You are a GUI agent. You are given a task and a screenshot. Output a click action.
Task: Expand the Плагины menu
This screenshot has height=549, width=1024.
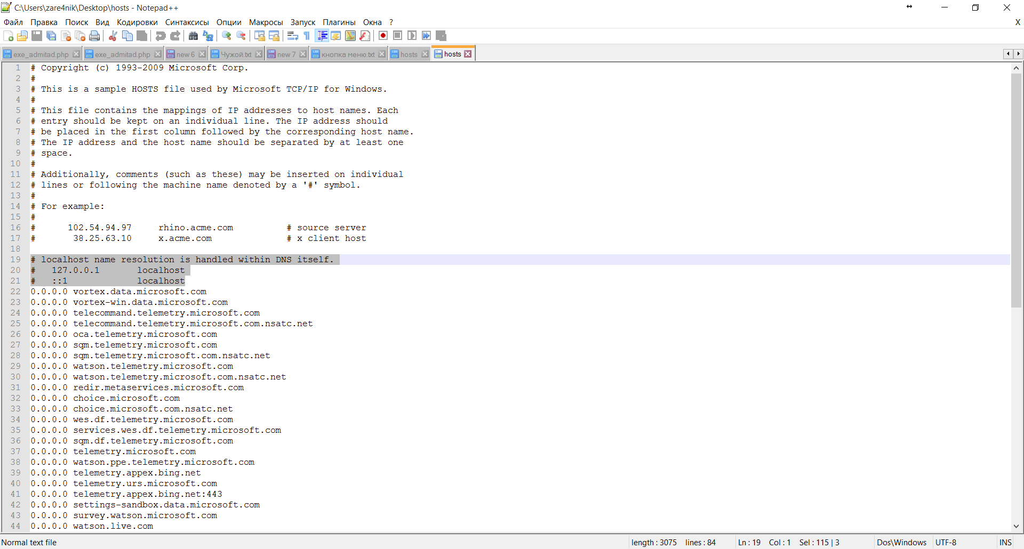click(339, 22)
